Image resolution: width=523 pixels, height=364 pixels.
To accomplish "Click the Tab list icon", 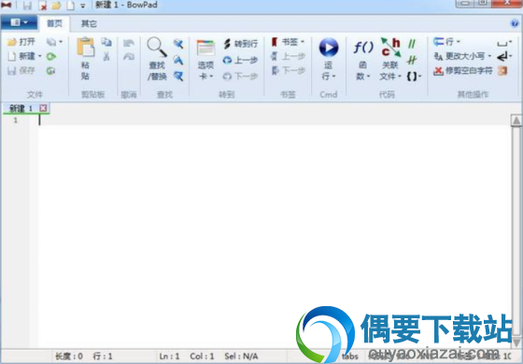I will click(205, 48).
